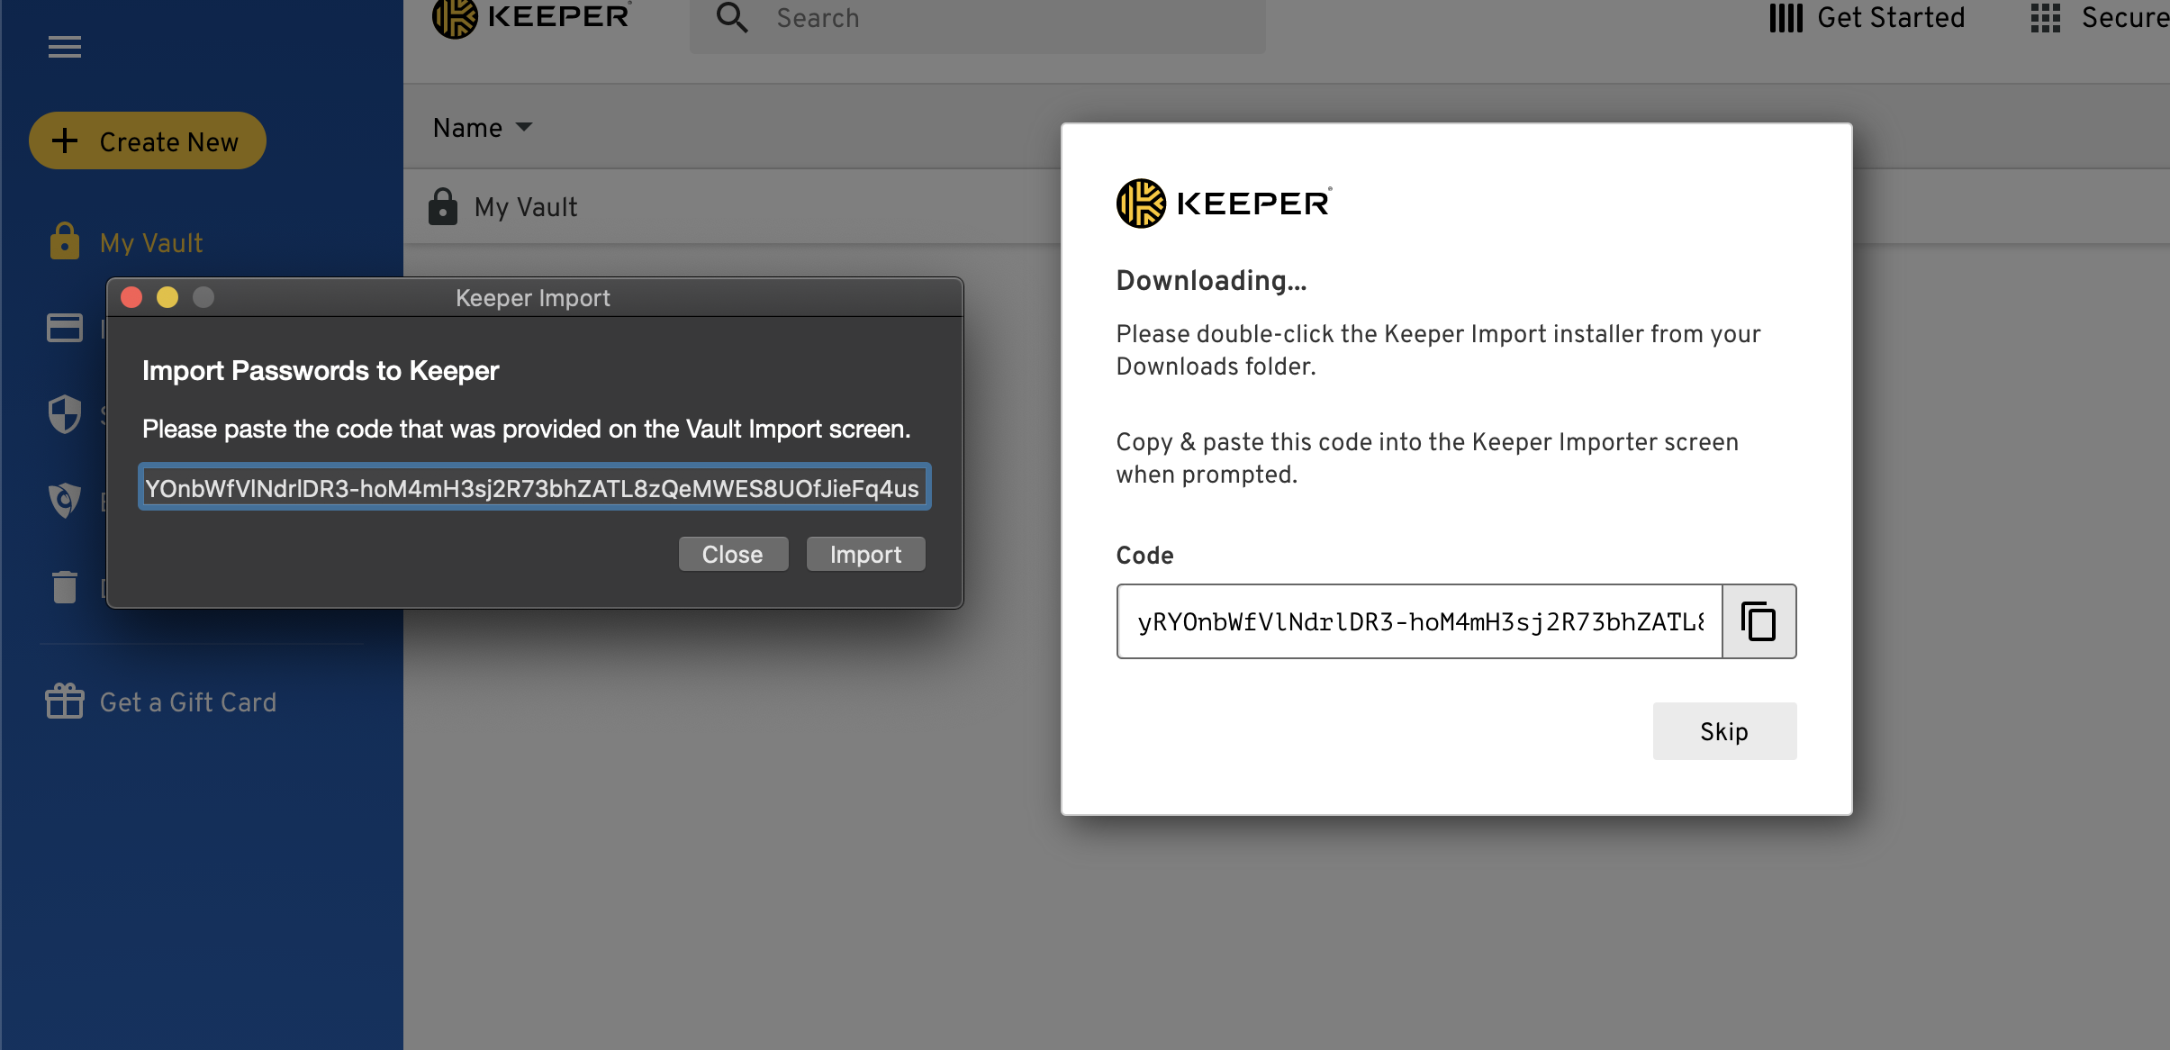Screen dimensions: 2170x1050
Task: Open the hamburger menu in sidebar
Action: click(65, 47)
